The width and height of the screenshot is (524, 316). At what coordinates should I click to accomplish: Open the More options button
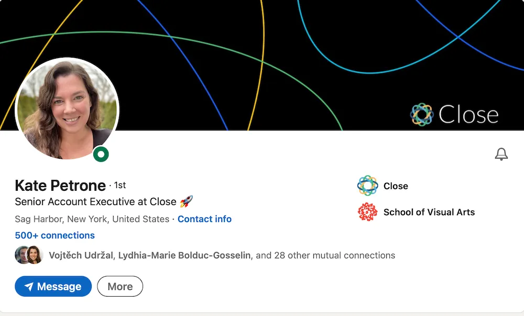[x=119, y=286]
